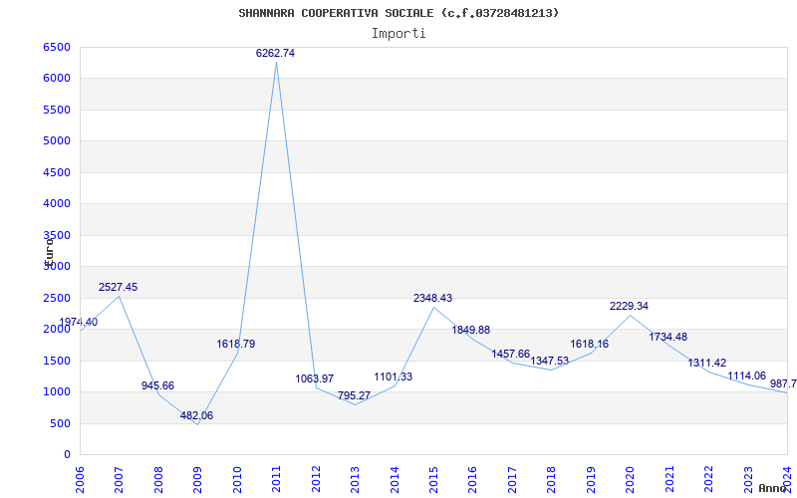
Task: Select the 6262.74 peak value label
Action: click(x=275, y=54)
